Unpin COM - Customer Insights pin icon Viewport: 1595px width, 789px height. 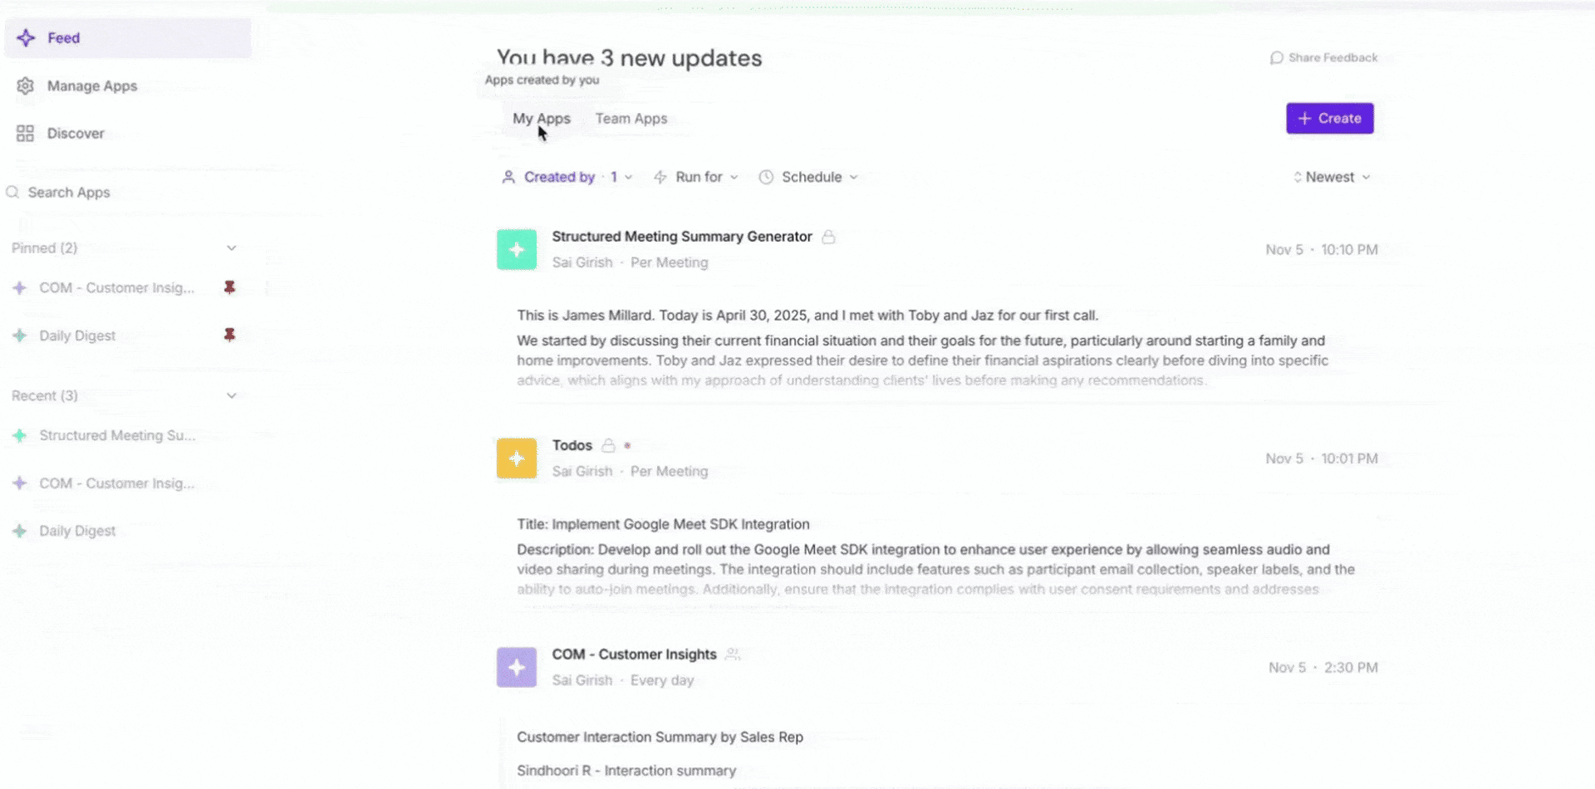pos(230,287)
